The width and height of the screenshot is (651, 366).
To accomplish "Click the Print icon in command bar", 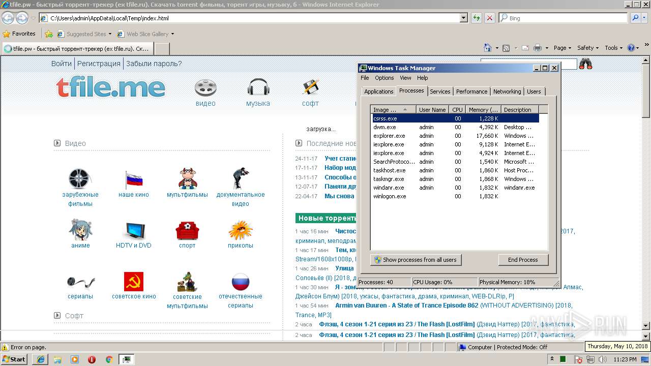I will pos(538,48).
